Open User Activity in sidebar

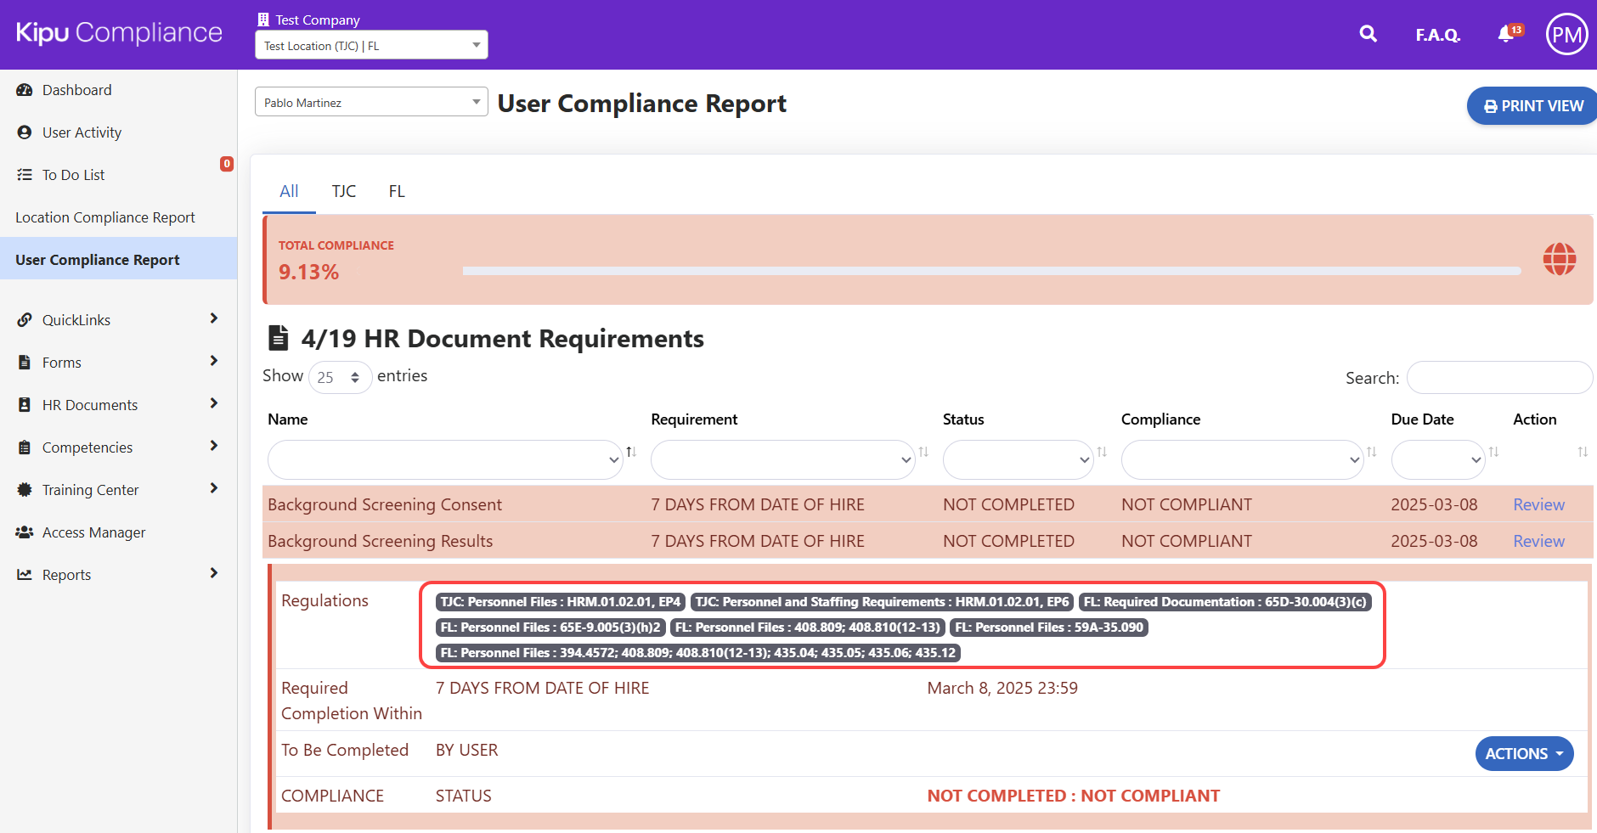(82, 132)
